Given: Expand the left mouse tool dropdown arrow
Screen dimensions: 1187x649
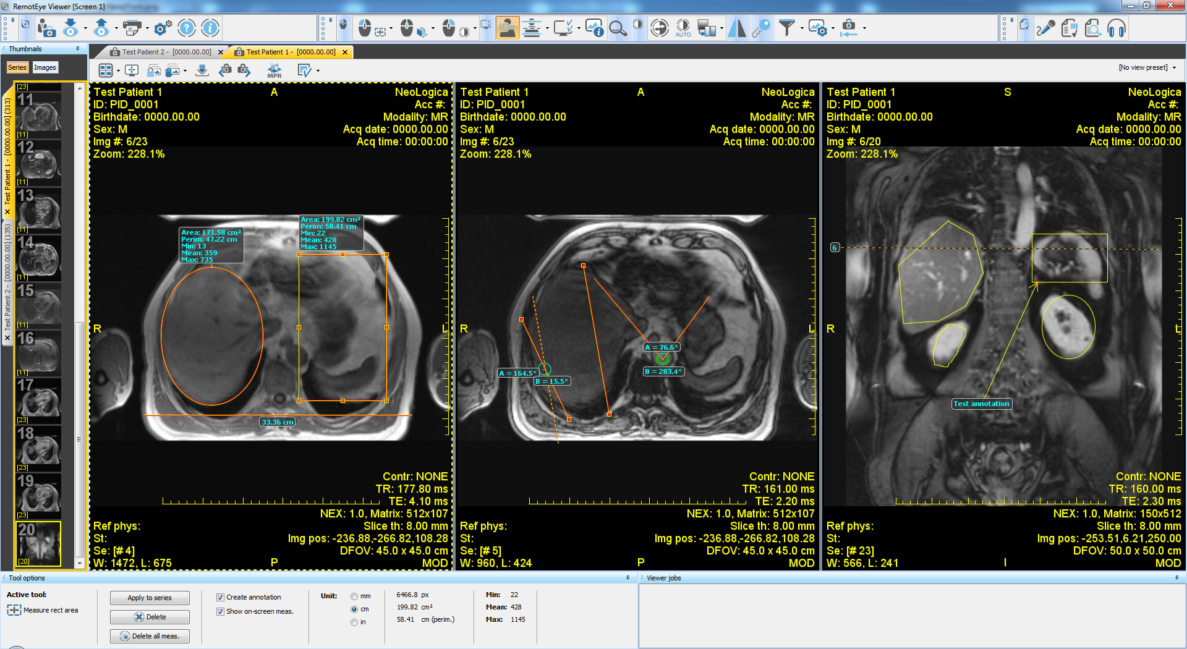Looking at the screenshot, I should pos(391,28).
